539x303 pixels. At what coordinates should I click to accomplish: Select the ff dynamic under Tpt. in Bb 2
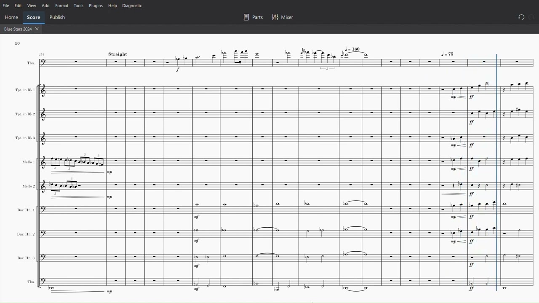click(x=471, y=122)
